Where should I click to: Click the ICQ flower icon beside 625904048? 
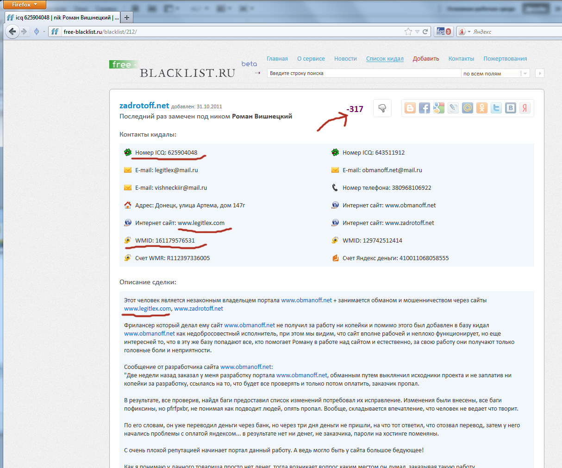pos(128,152)
